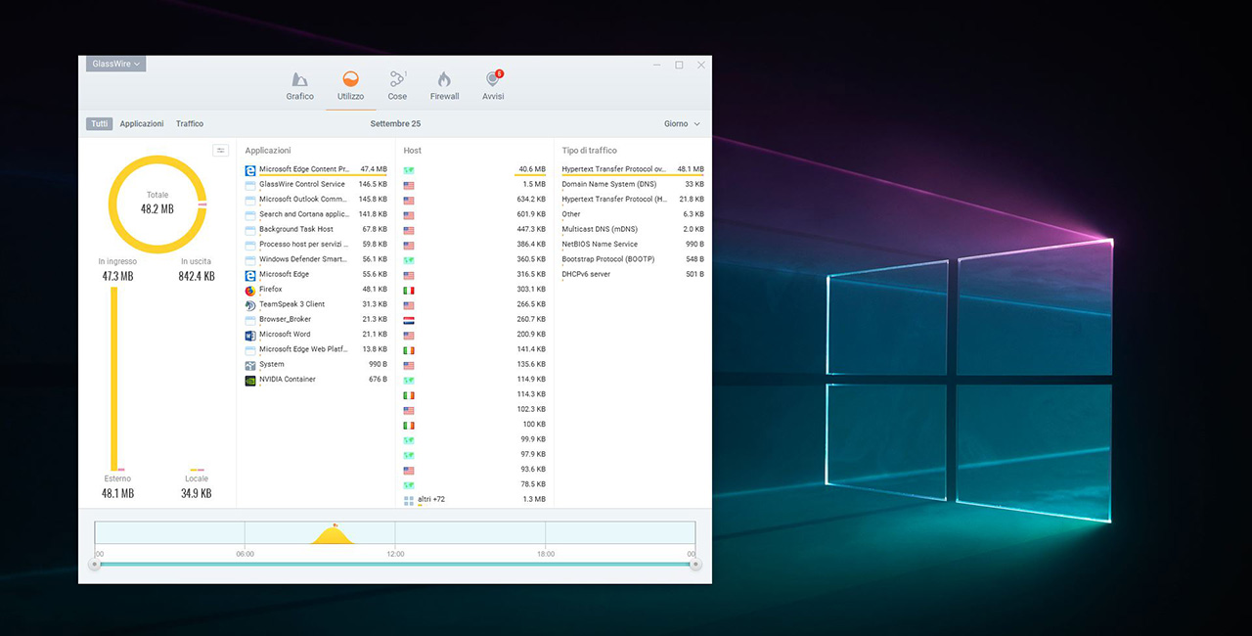
Task: Go to the Firewall tab
Action: coord(444,86)
